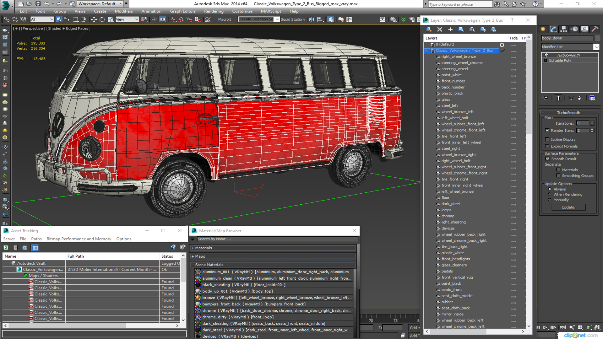Check Separate by Materials option

point(558,170)
